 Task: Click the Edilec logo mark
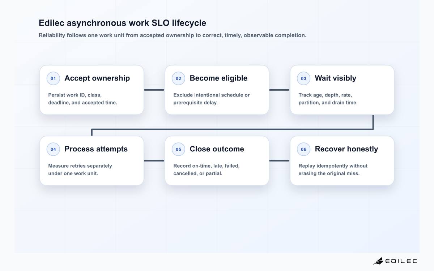pyautogui.click(x=378, y=261)
